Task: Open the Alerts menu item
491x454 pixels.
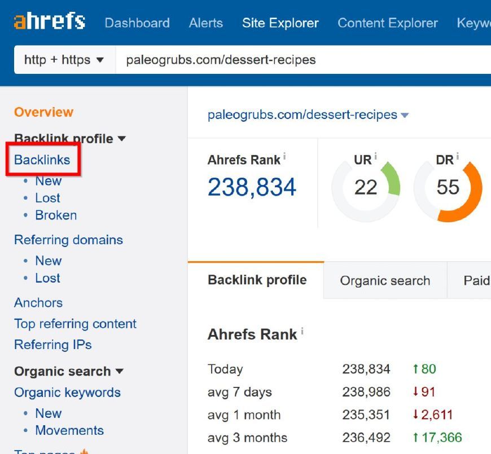Action: 206,23
